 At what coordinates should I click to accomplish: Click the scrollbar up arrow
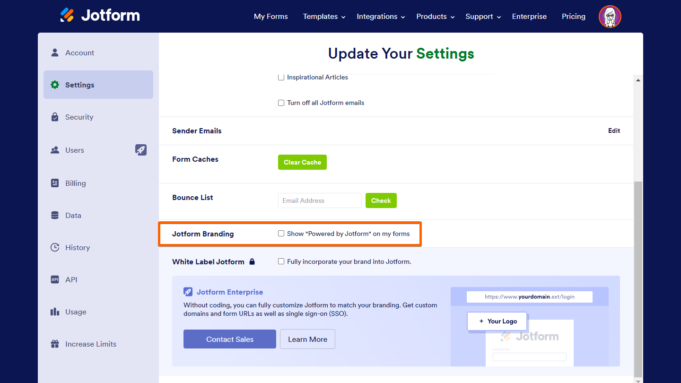click(638, 80)
